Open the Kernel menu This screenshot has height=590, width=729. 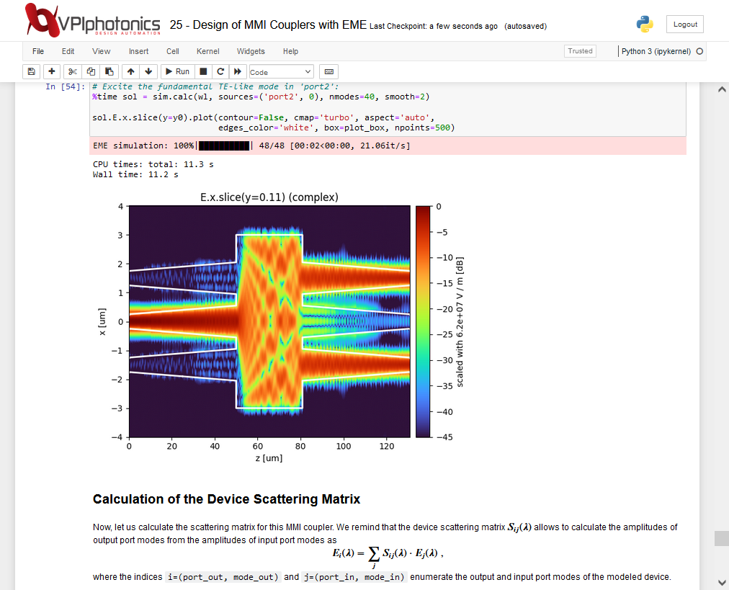[x=207, y=51]
